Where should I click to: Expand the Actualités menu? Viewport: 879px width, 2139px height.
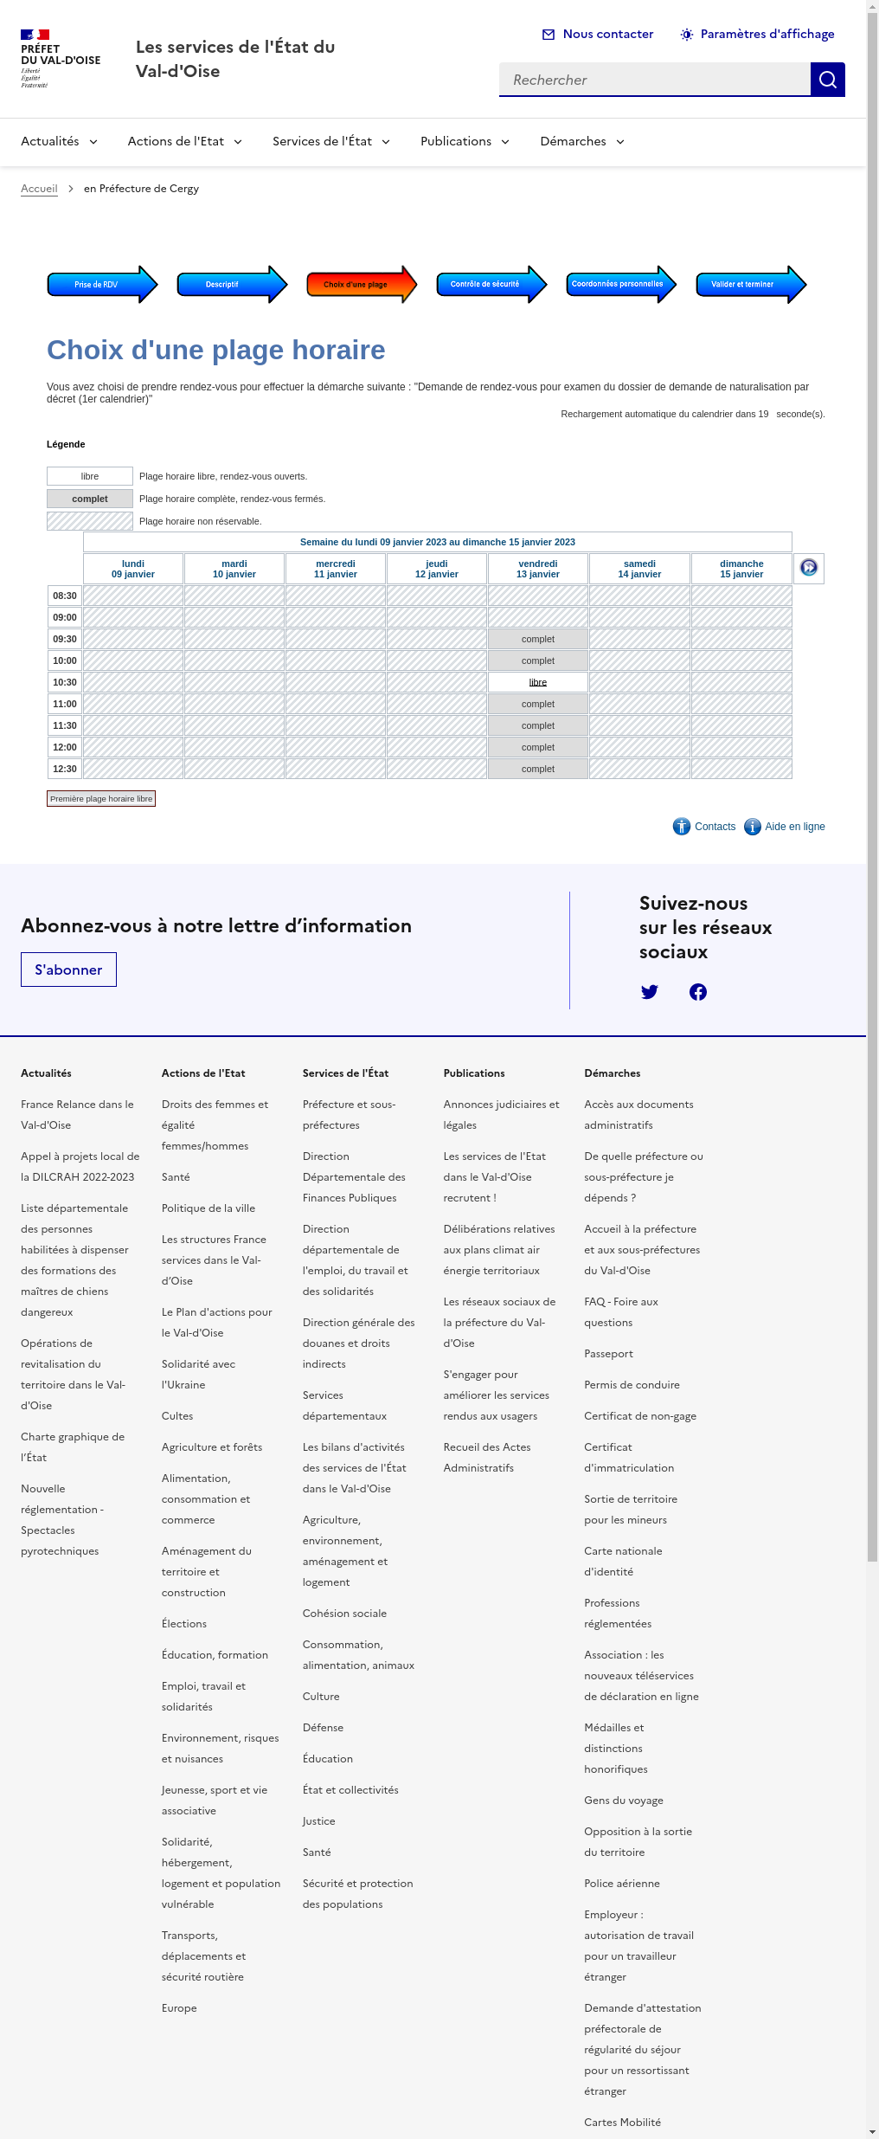pos(60,141)
